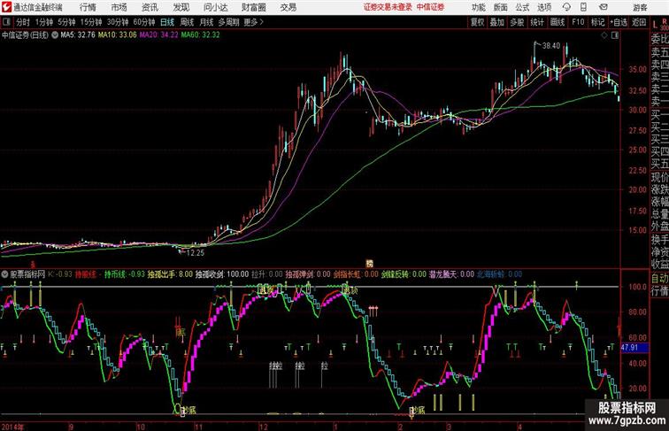
Task: Click the 复权 button
Action: pos(477,22)
